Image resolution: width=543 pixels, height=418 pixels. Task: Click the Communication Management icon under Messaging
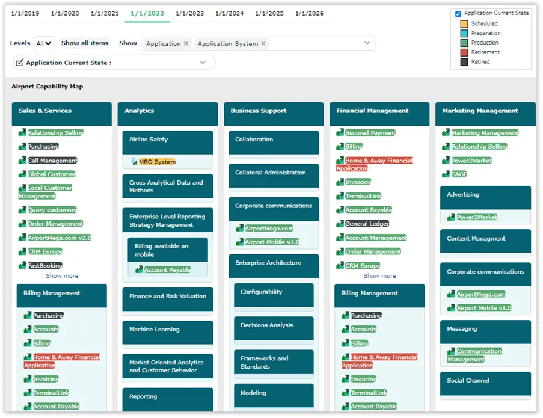click(451, 351)
